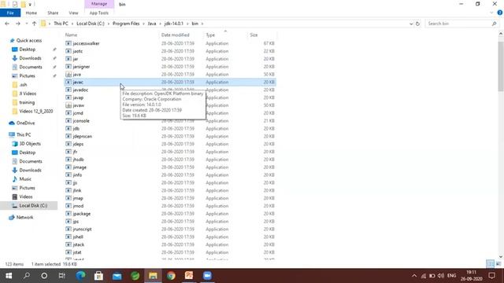This screenshot has width=504, height=283.
Task: Open address bar history dropdown
Action: click(x=411, y=24)
